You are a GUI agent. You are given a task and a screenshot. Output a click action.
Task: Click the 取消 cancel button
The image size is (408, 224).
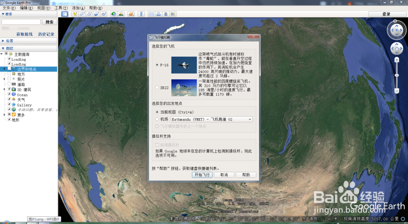click(224, 175)
